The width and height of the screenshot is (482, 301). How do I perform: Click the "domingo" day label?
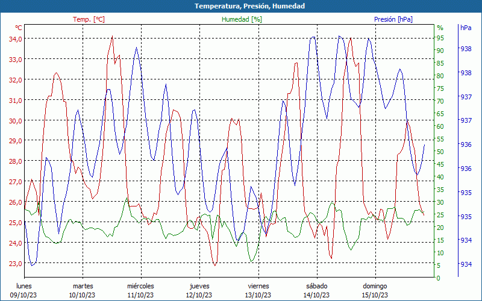[x=375, y=287]
